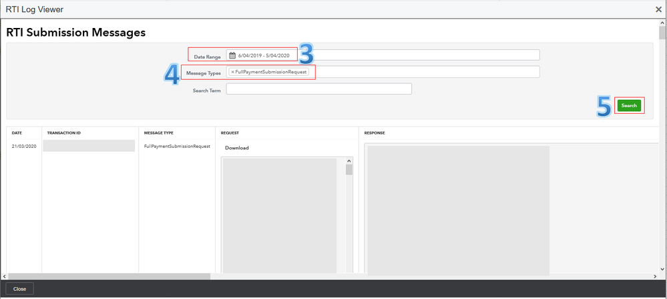Screen dimensions: 667x299
Task: Click the green Search button
Action: (629, 106)
